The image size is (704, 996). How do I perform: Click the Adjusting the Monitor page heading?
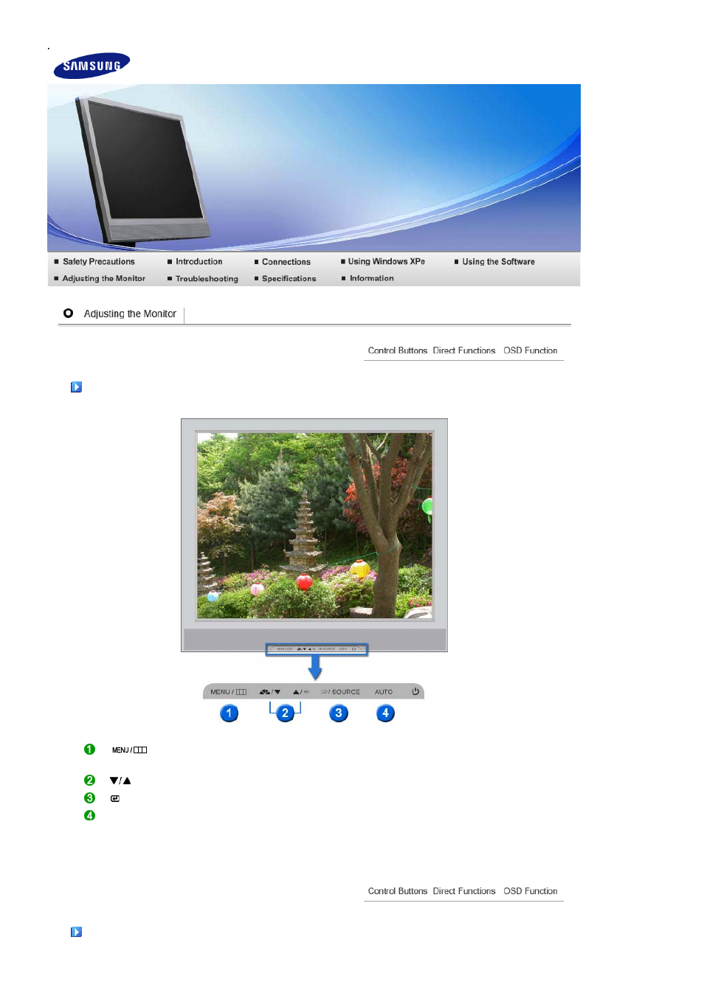pyautogui.click(x=130, y=314)
